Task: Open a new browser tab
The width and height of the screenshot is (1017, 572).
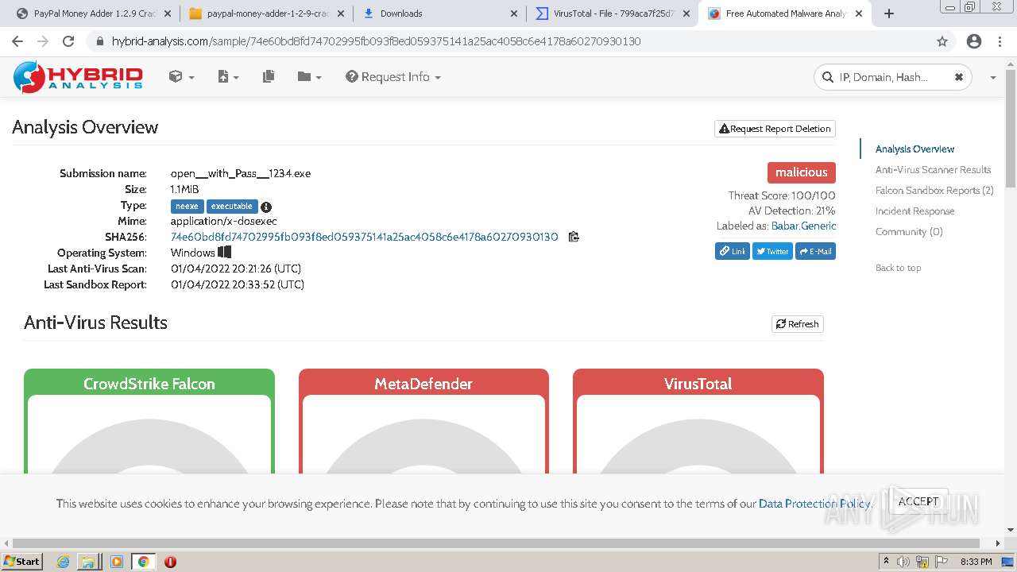Action: point(888,14)
